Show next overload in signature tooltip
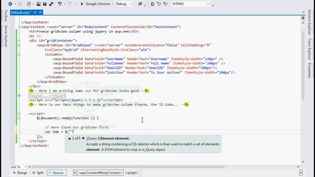 (83, 139)
